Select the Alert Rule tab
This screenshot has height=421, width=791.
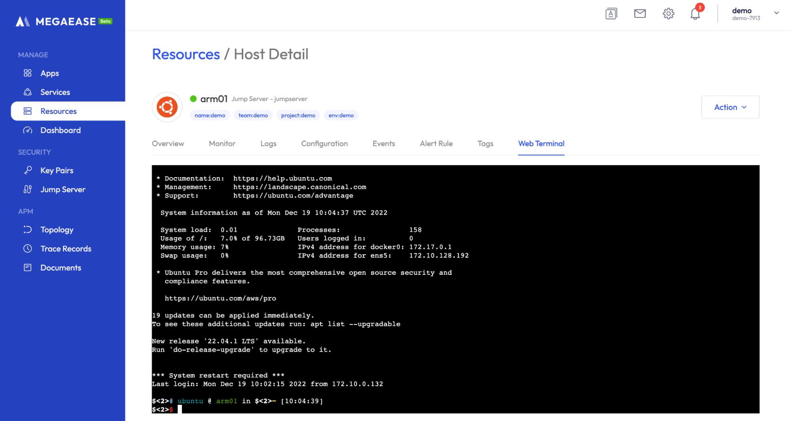[436, 143]
